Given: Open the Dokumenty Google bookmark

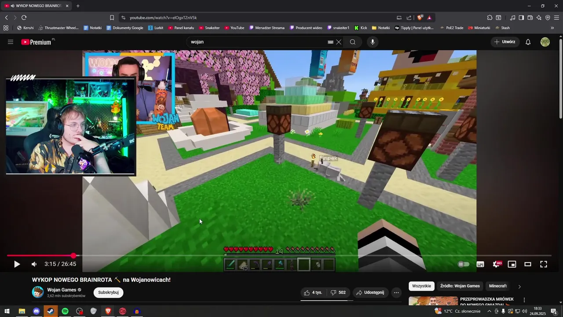Looking at the screenshot, I should point(125,28).
